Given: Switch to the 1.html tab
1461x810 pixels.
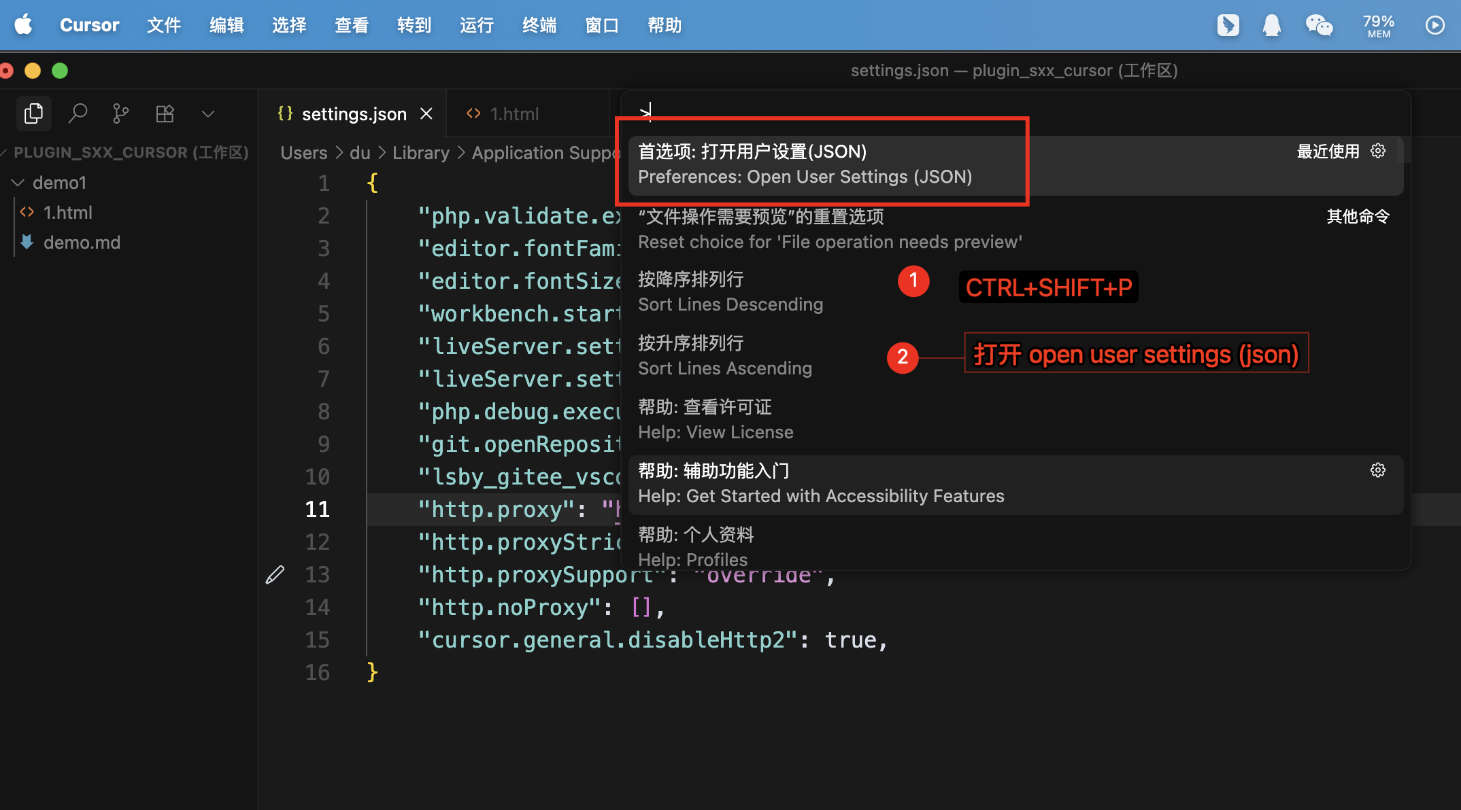Looking at the screenshot, I should click(514, 114).
